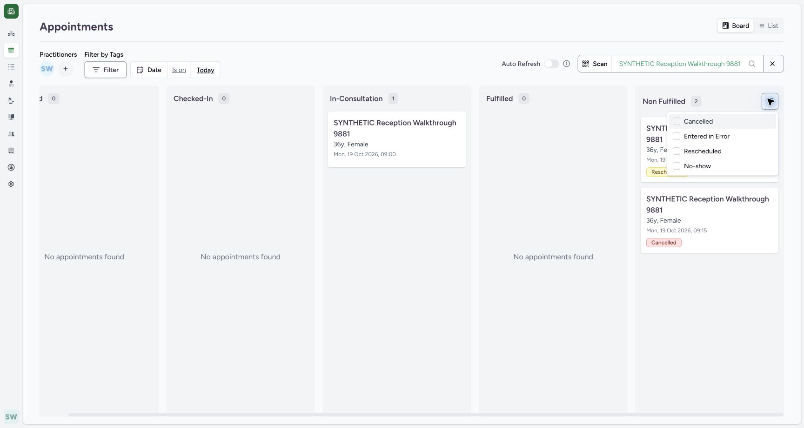Click the SW user avatar at sidebar bottom
Viewport: 804px width, 428px height.
tap(11, 417)
